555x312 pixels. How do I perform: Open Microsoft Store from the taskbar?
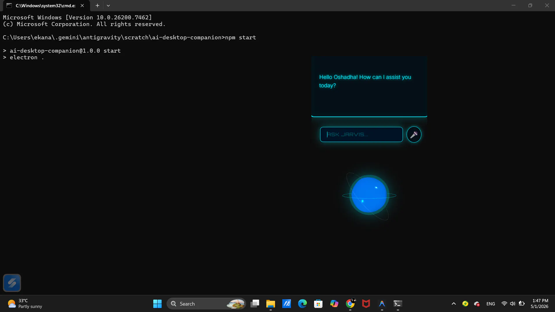[x=318, y=304]
